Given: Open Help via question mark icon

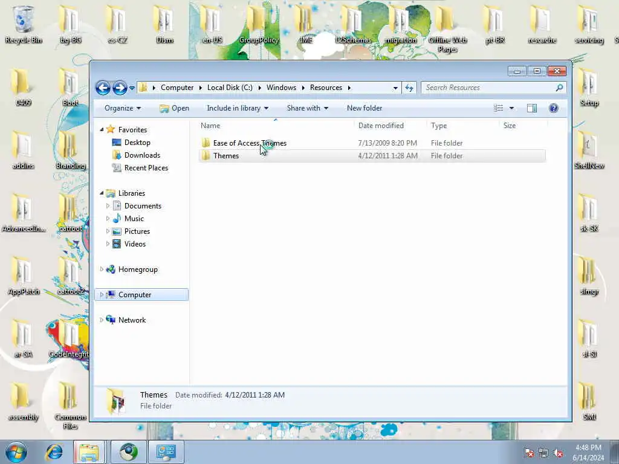Looking at the screenshot, I should pos(554,108).
